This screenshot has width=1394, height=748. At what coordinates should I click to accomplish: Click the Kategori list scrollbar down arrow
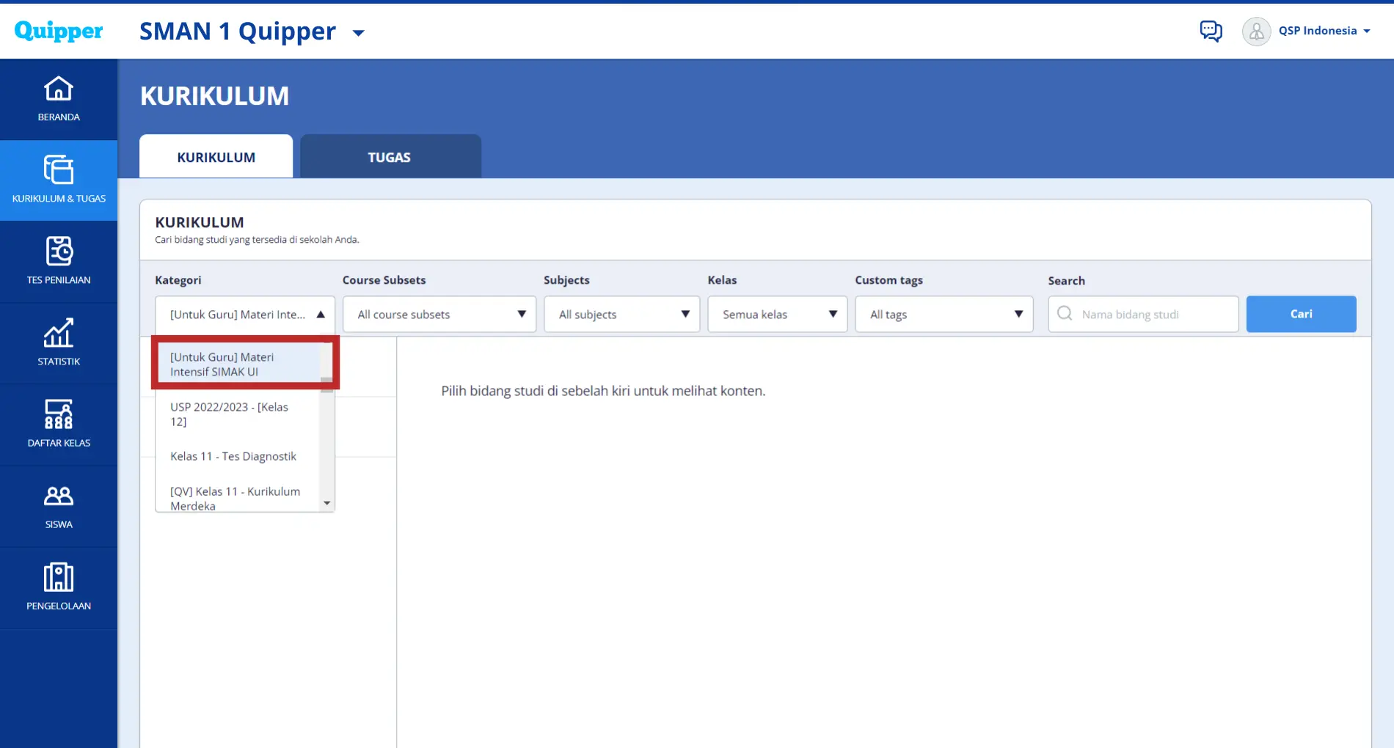(327, 503)
